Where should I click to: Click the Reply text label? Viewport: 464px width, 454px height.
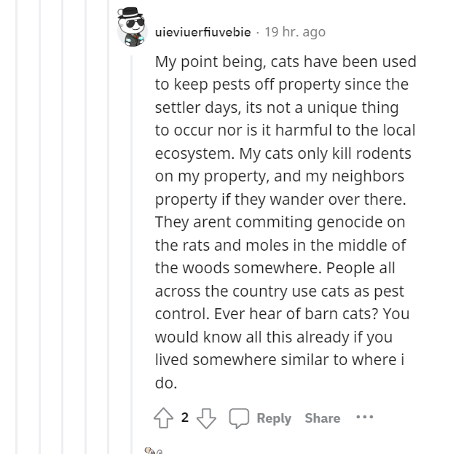274,418
